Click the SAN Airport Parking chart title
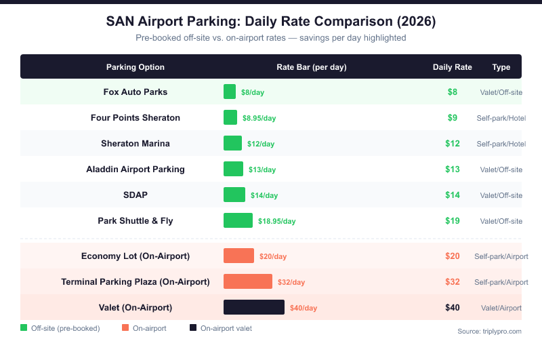Viewport: 542px width, 339px height. [x=271, y=22]
